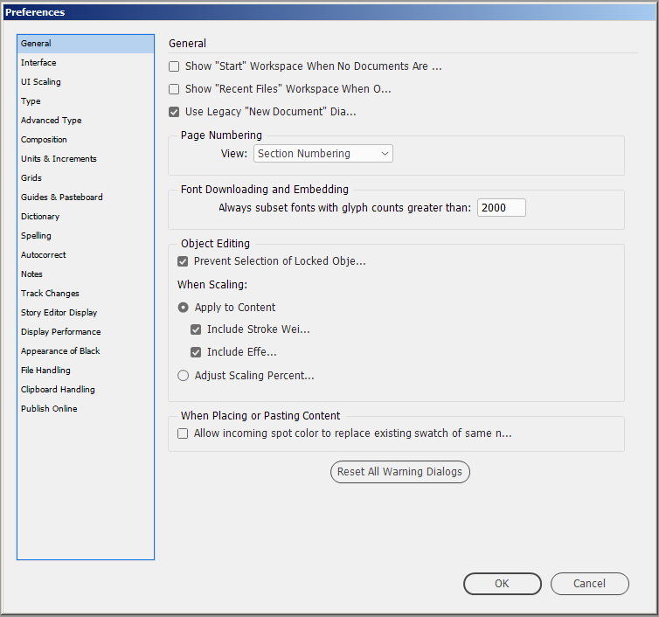This screenshot has width=659, height=617.
Task: Open the Interface preferences category
Action: 86,63
